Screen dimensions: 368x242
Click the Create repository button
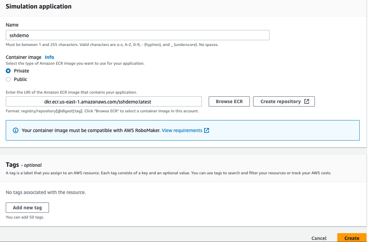click(284, 101)
